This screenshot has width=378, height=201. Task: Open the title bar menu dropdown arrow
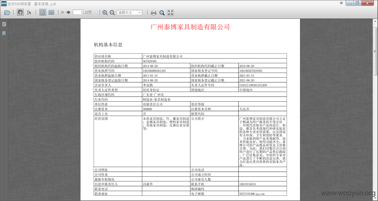341,3
